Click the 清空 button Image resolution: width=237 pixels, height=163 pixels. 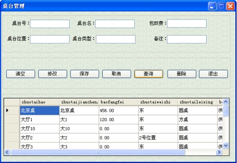click(x=21, y=74)
